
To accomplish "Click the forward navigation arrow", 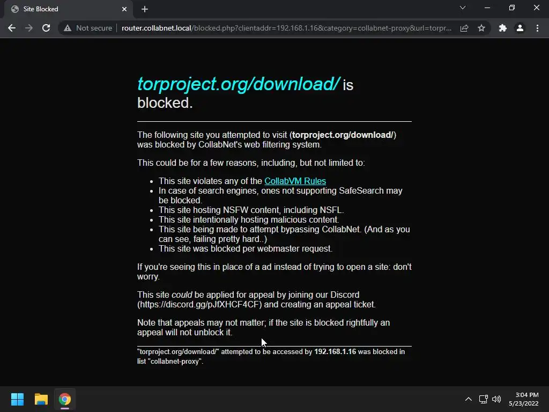I will click(29, 28).
